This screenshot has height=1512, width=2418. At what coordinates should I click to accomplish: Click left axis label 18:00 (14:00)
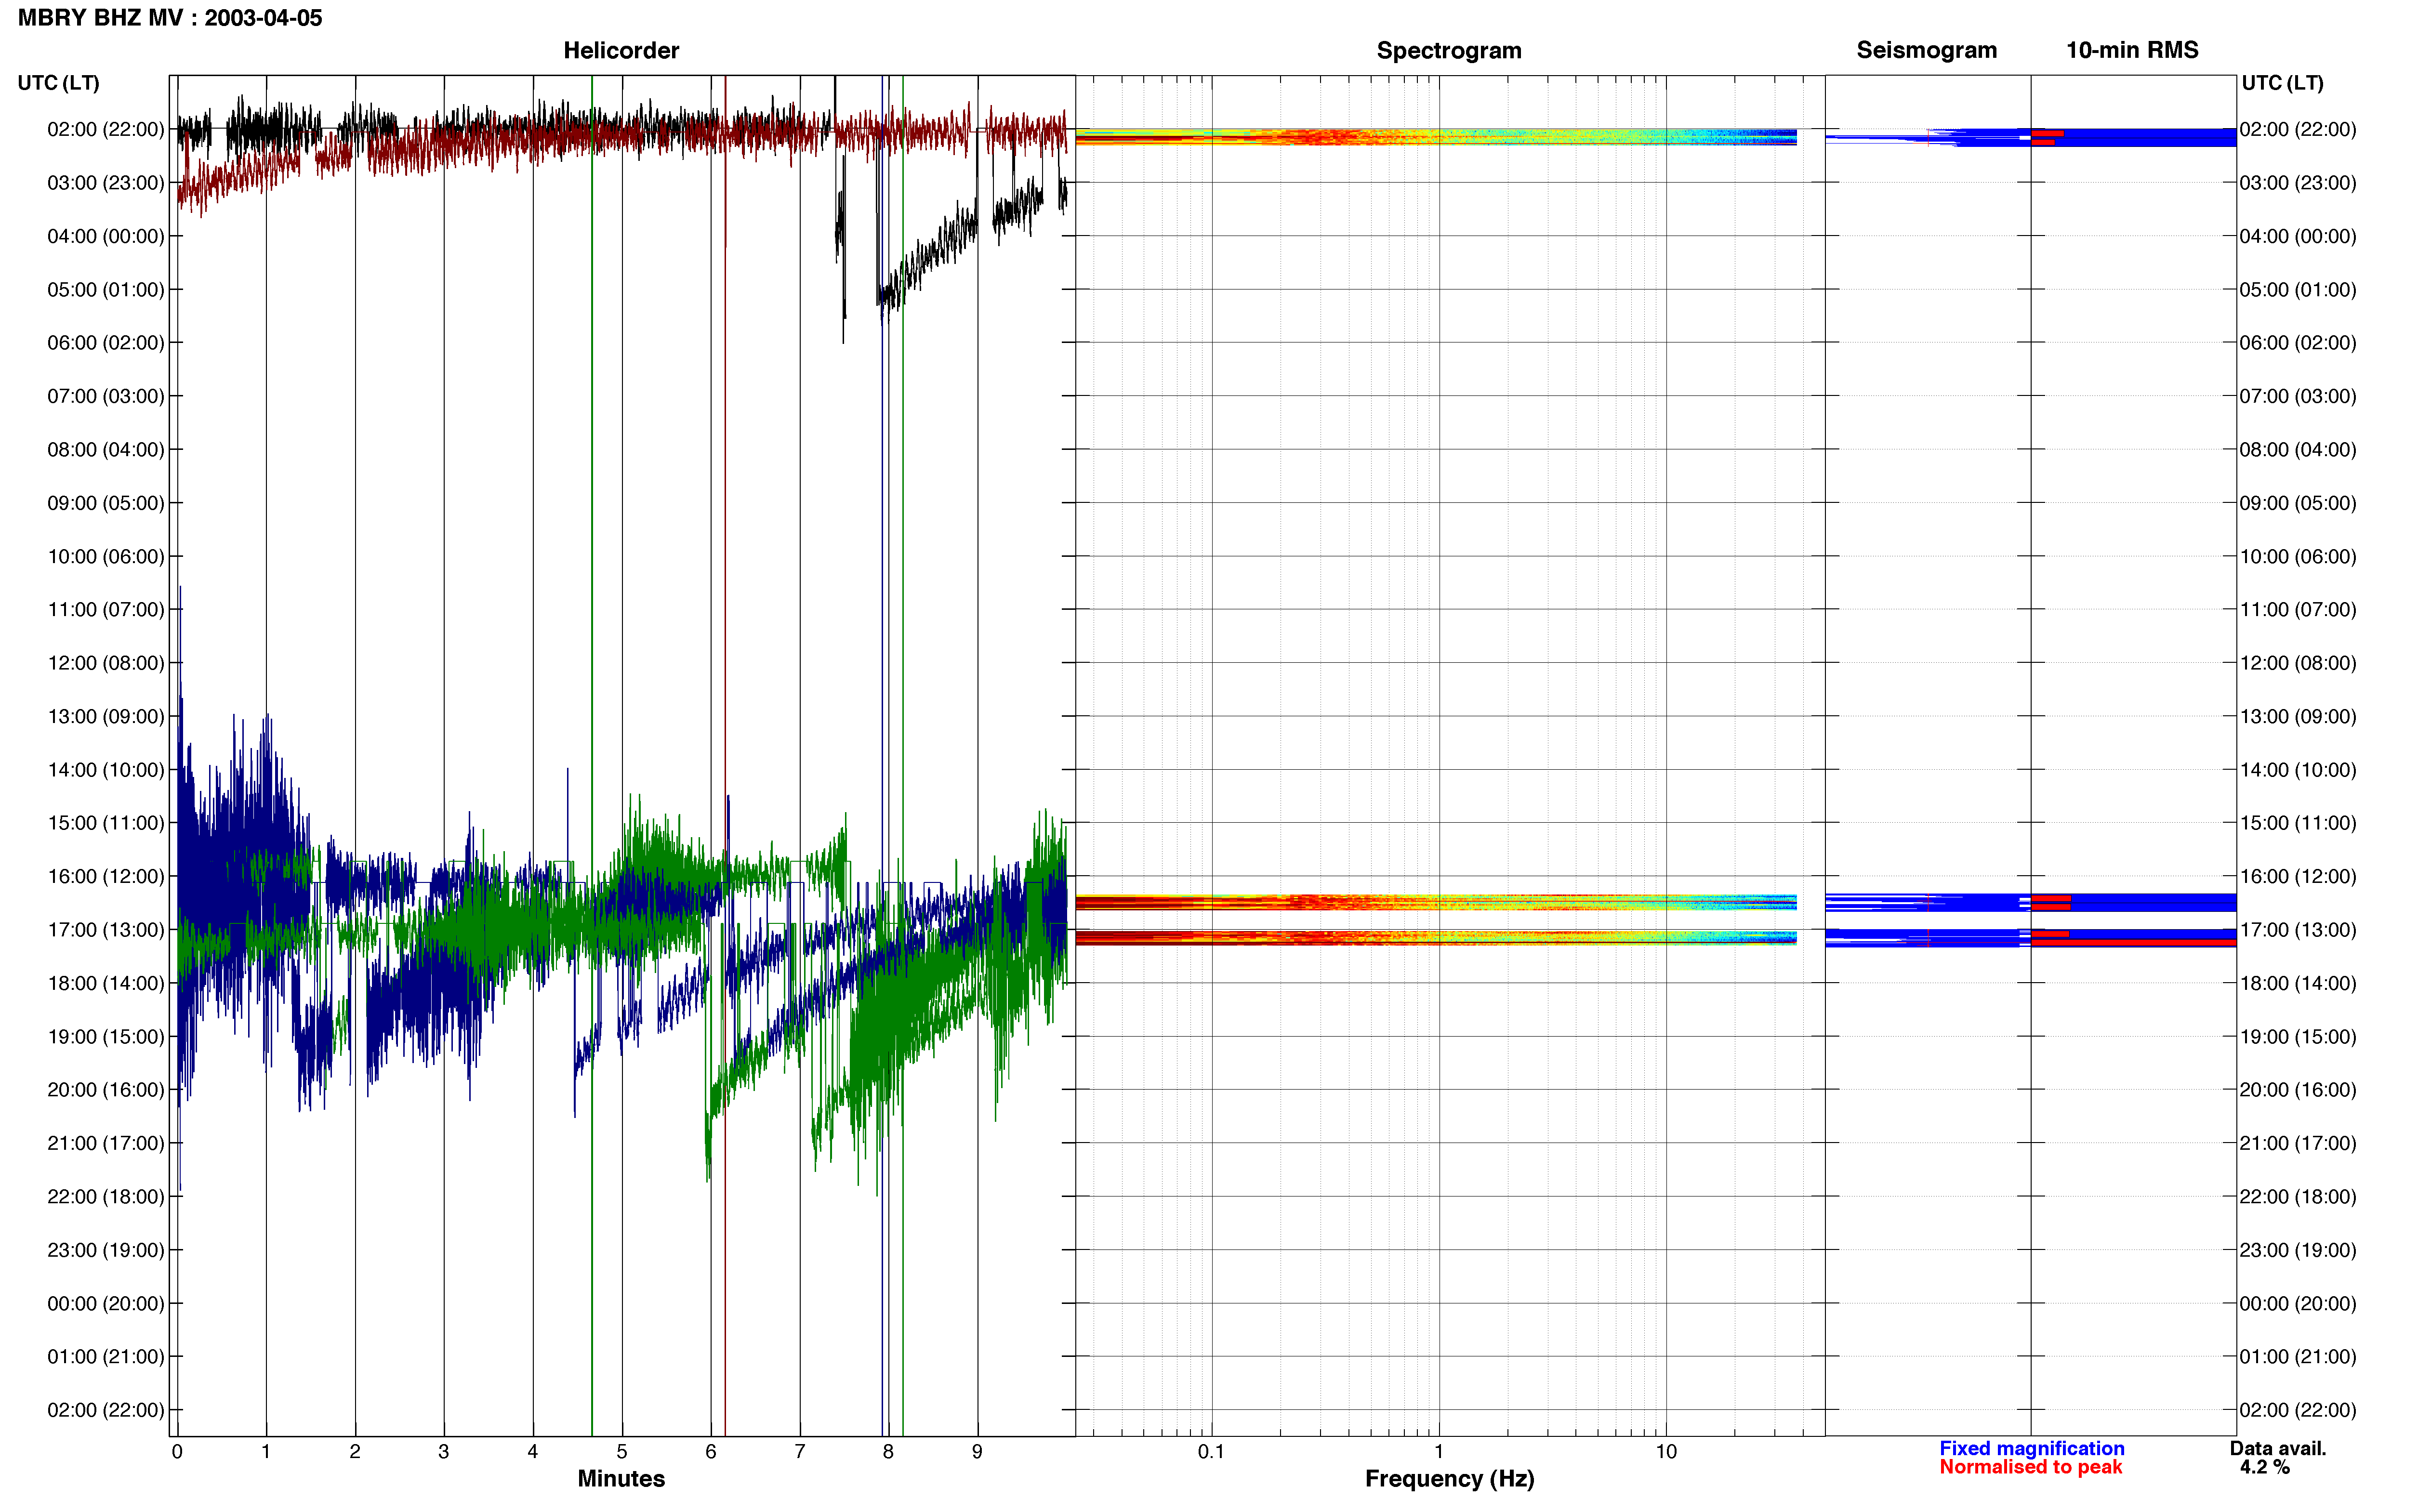106,983
